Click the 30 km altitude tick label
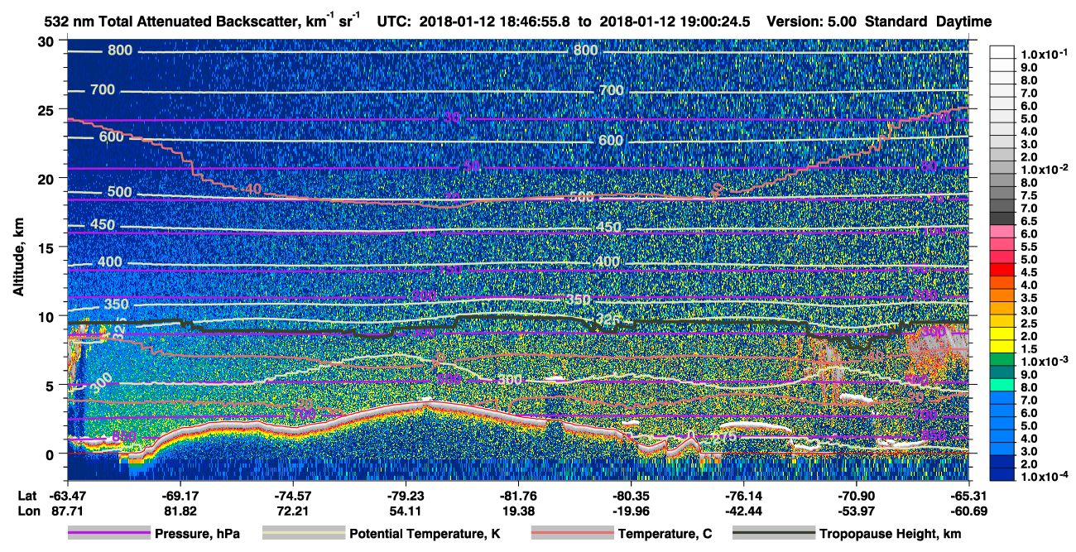Viewport: 1076px width, 552px height. (48, 41)
